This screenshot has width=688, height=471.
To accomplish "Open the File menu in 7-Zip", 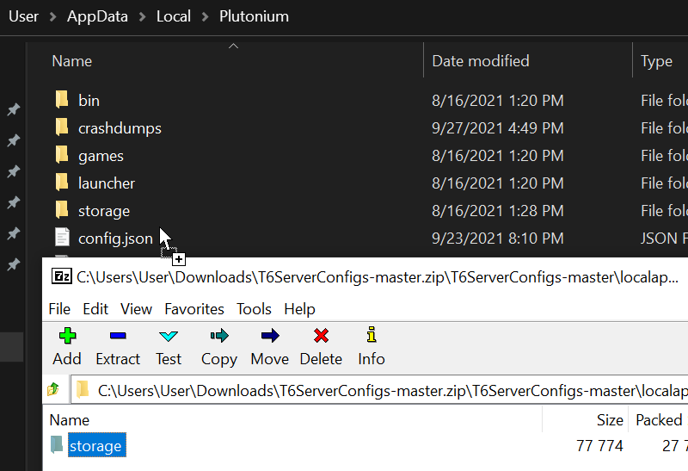I will click(59, 308).
